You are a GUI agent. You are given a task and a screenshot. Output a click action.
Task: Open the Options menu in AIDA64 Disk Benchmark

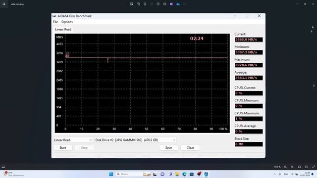pyautogui.click(x=67, y=22)
